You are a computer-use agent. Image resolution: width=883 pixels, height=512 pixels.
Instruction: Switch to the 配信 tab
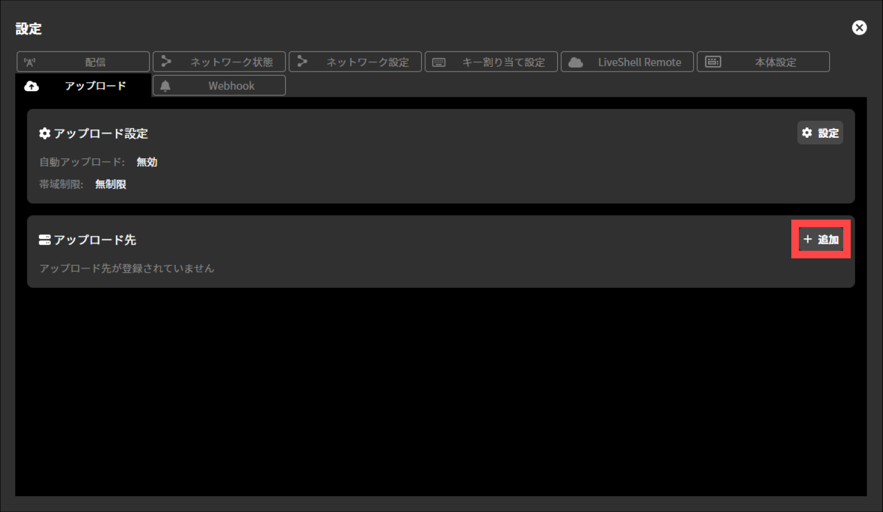pos(83,62)
